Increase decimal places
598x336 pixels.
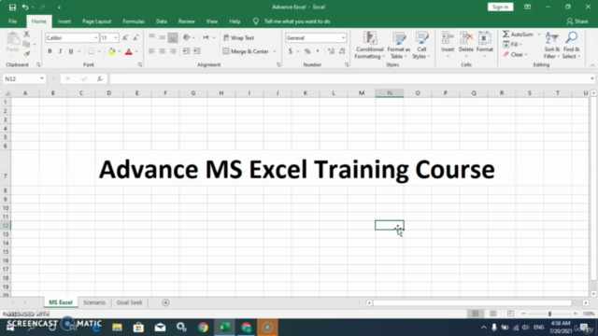(x=331, y=51)
